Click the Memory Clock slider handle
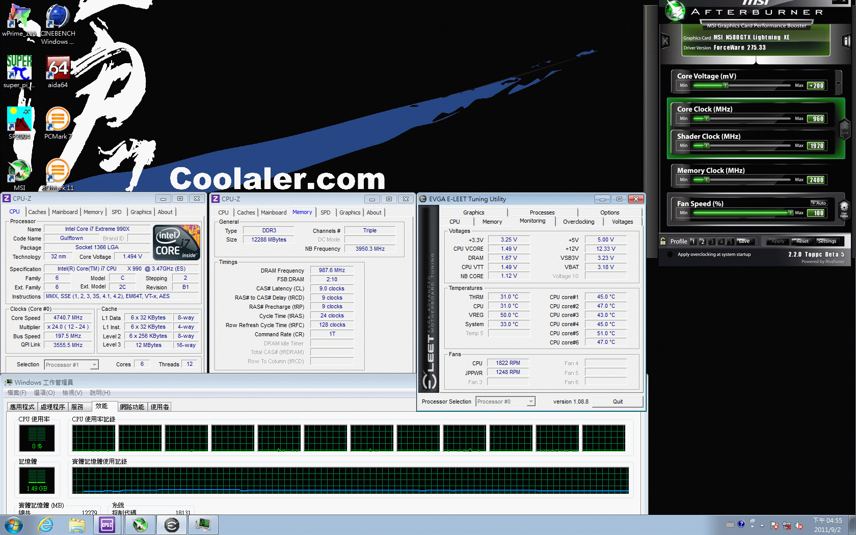The height and width of the screenshot is (535, 856). [707, 180]
